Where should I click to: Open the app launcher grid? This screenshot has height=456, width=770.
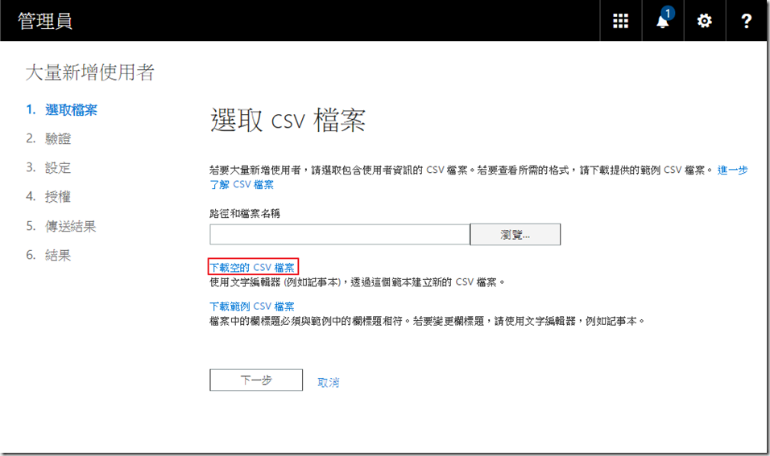(620, 21)
